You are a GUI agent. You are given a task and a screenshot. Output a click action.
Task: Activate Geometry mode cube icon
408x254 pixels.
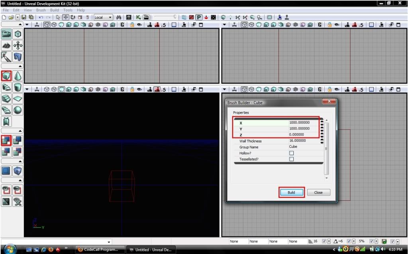click(x=18, y=34)
